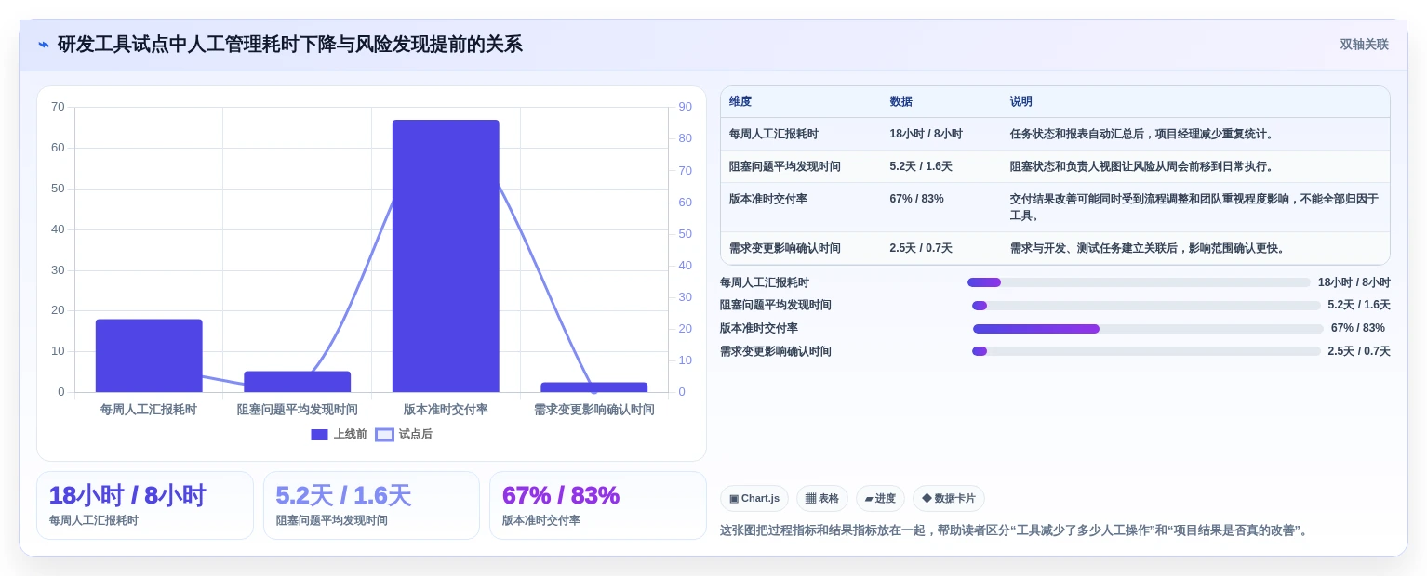Click table cell 5.2天 / 1.6天
Image resolution: width=1427 pixels, height=576 pixels.
(921, 166)
